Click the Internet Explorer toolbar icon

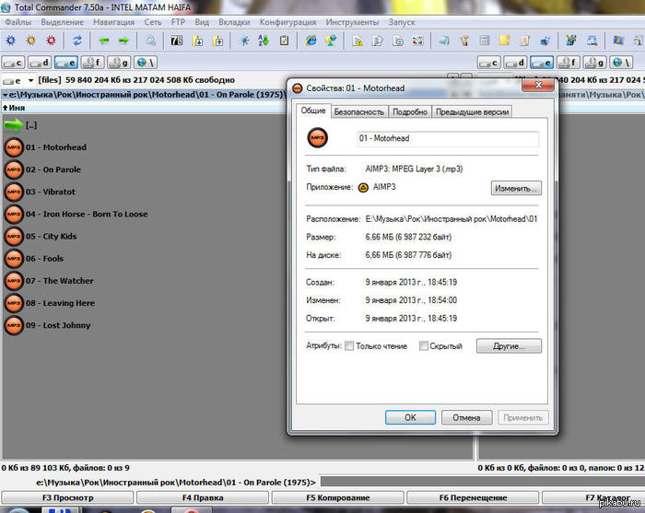tap(311, 41)
